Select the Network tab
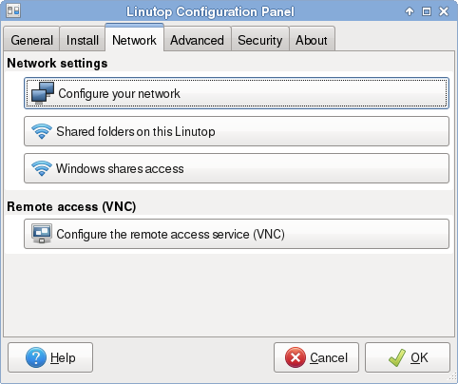458x384 pixels. (x=134, y=39)
